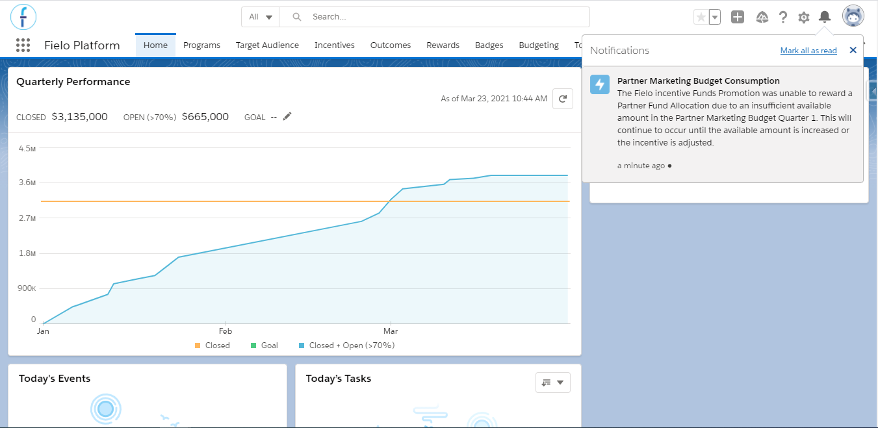Open Today's Tasks filter dropdown
This screenshot has height=428, width=878.
click(553, 383)
